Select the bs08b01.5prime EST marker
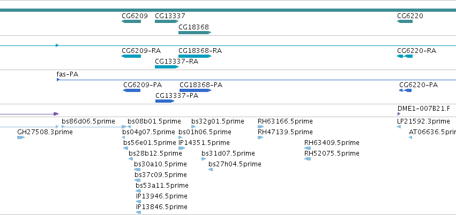The height and width of the screenshot is (215, 456). click(129, 127)
